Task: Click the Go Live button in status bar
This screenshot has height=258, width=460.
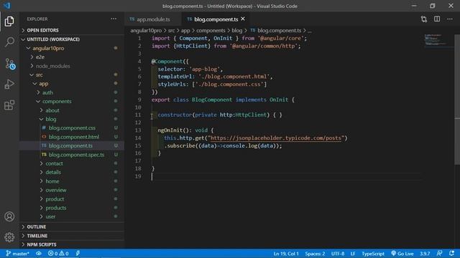Action: (402, 254)
